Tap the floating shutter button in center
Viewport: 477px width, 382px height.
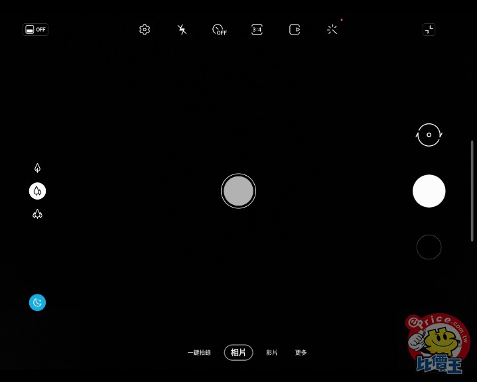tap(239, 191)
